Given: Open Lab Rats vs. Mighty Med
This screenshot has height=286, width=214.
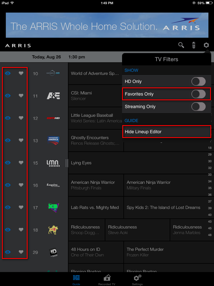Looking at the screenshot, I should [96, 208].
